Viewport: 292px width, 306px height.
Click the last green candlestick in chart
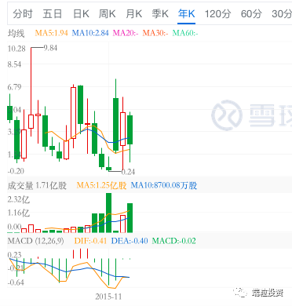tap(130, 129)
